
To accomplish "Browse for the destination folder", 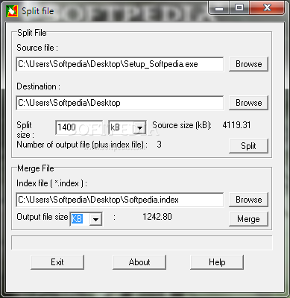I will point(248,103).
